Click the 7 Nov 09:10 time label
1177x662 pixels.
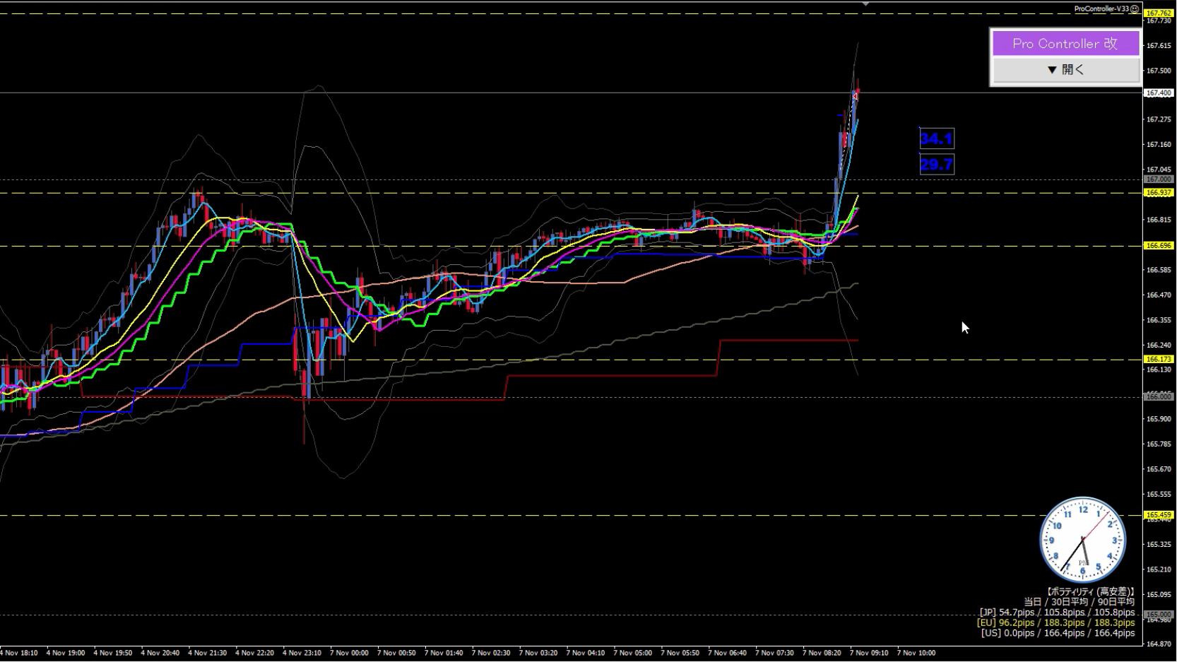[869, 653]
